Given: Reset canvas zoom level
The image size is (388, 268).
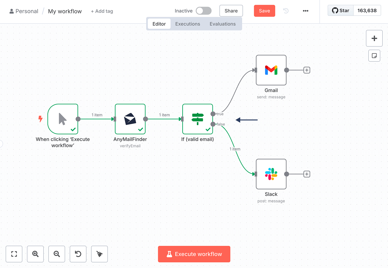Looking at the screenshot, I should click(78, 254).
